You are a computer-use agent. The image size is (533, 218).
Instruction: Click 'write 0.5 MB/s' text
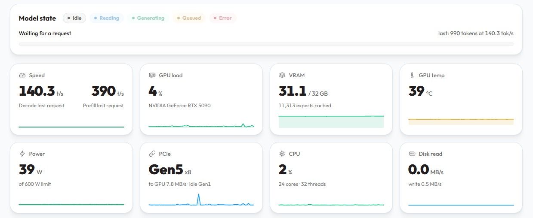425,184
